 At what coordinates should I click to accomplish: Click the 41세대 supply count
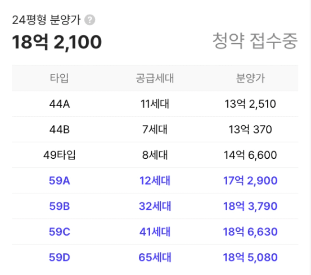click(x=155, y=232)
